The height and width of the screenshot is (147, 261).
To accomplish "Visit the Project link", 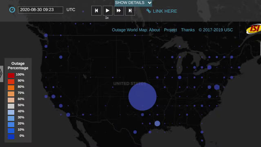I will point(170,30).
